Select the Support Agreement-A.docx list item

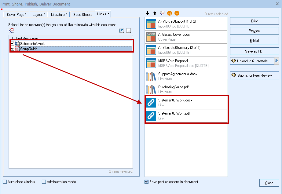tap(186, 76)
